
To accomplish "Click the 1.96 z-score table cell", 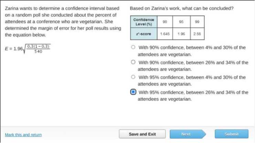I will click(x=181, y=34).
